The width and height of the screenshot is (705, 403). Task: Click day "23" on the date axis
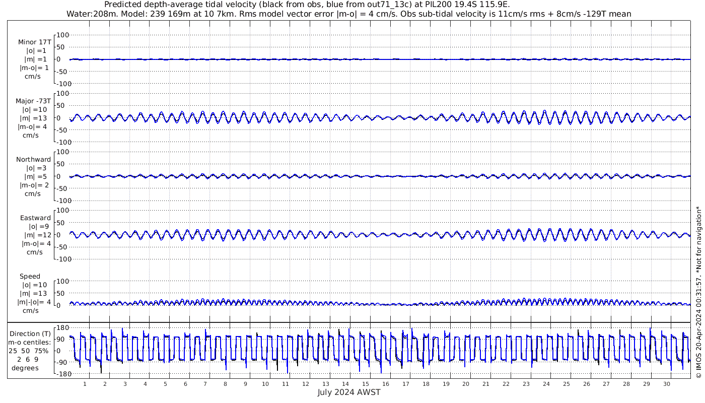click(526, 384)
